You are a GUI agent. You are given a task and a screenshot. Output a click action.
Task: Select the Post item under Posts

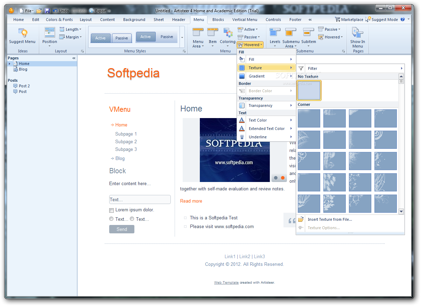23,92
